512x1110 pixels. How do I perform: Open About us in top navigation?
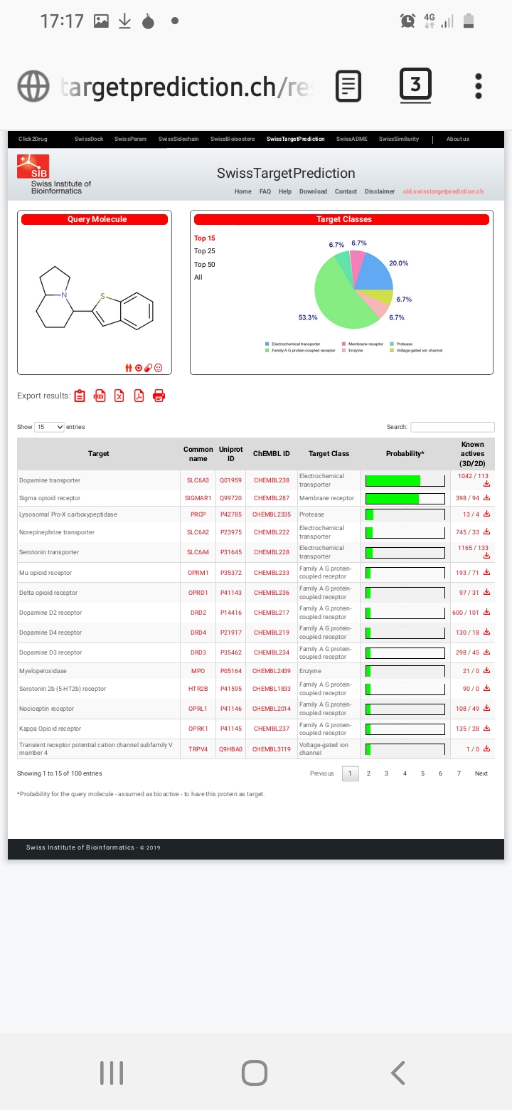pyautogui.click(x=458, y=139)
